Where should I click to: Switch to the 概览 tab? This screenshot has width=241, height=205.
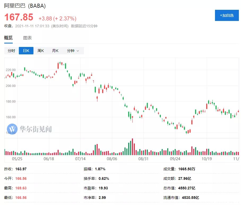(x=8, y=38)
